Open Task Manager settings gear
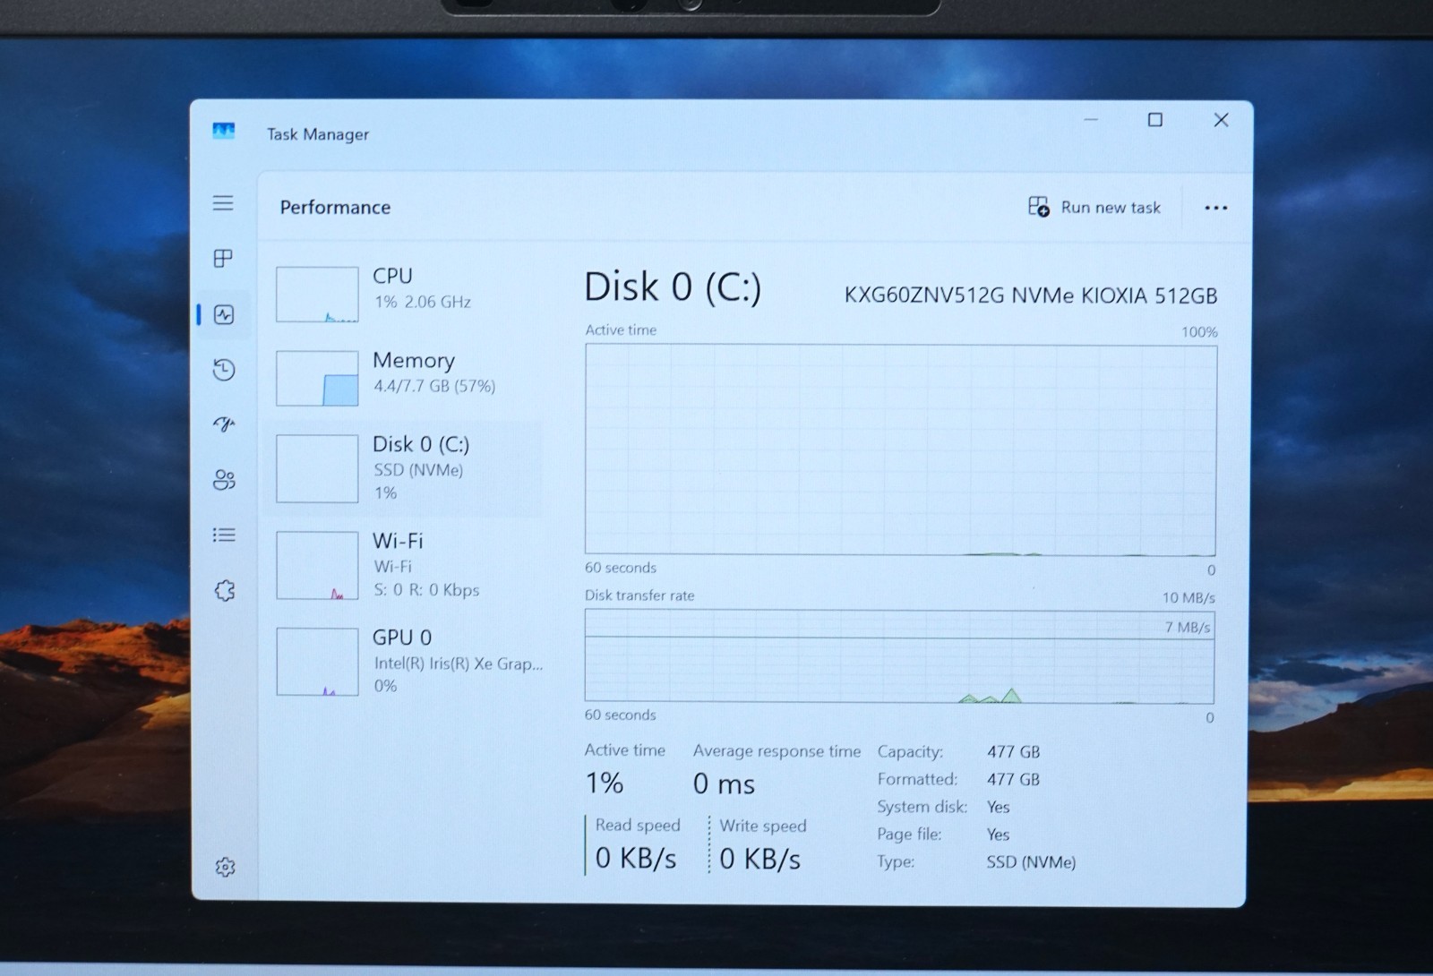The height and width of the screenshot is (976, 1433). pos(225,867)
